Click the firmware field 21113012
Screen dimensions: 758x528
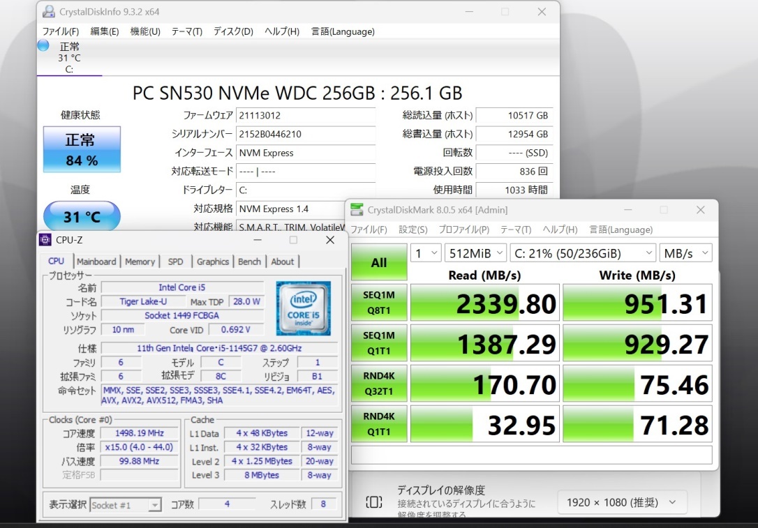coord(306,116)
